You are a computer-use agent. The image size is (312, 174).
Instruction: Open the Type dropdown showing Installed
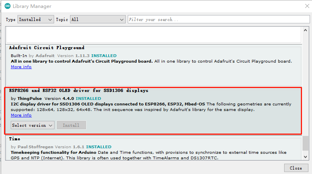tap(36, 19)
